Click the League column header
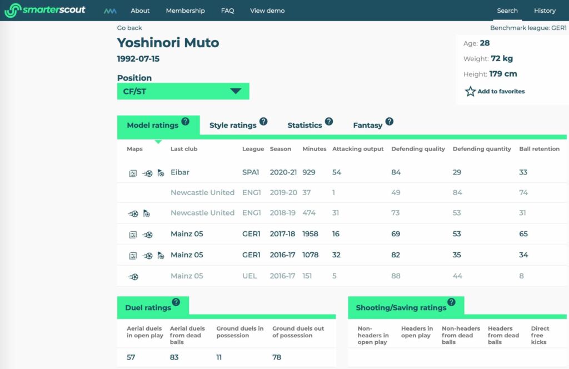Screen dimensions: 569x369 tap(253, 149)
